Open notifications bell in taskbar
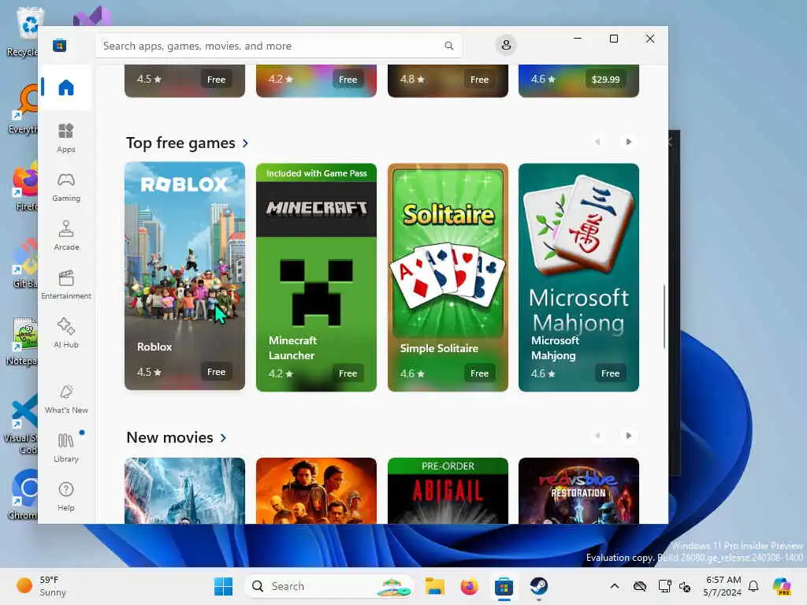The image size is (807, 605). 753,586
